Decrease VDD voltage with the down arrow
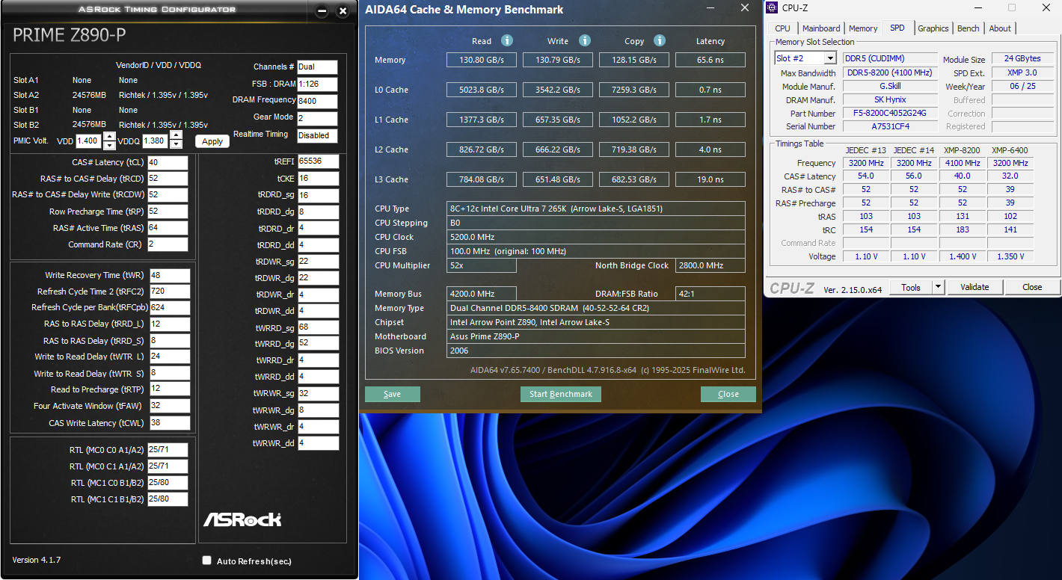 (x=109, y=145)
